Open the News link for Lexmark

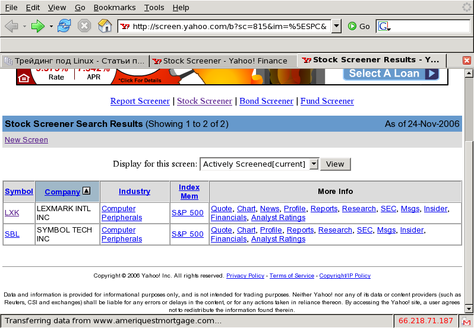(x=270, y=209)
